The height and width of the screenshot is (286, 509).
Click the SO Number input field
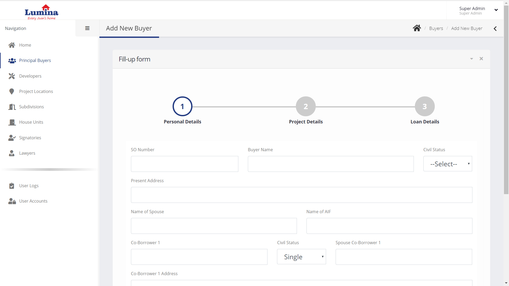[185, 164]
